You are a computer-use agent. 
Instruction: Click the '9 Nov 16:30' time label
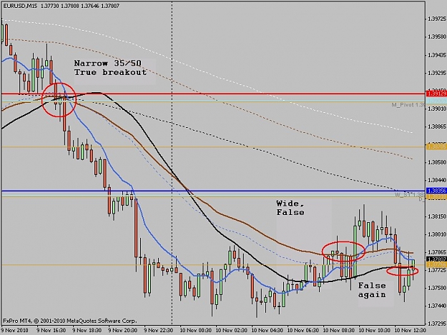(x=51, y=330)
